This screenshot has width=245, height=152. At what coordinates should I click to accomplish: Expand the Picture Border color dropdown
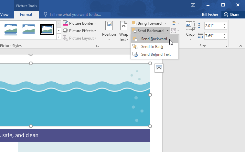point(95,23)
